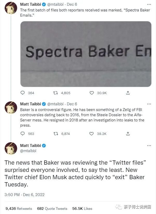Open more options on main tweet
156x214 pixels.
click(x=149, y=146)
